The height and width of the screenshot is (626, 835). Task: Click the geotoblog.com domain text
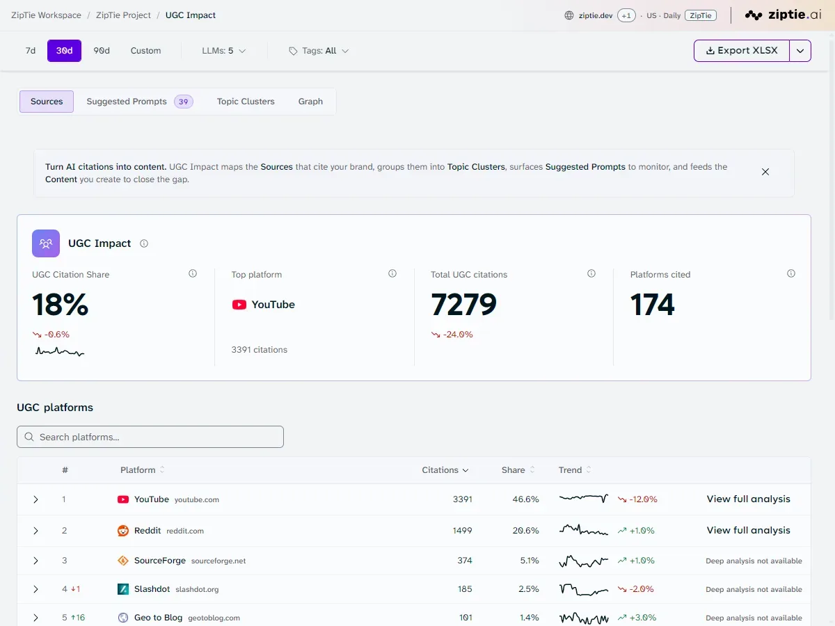coord(214,618)
